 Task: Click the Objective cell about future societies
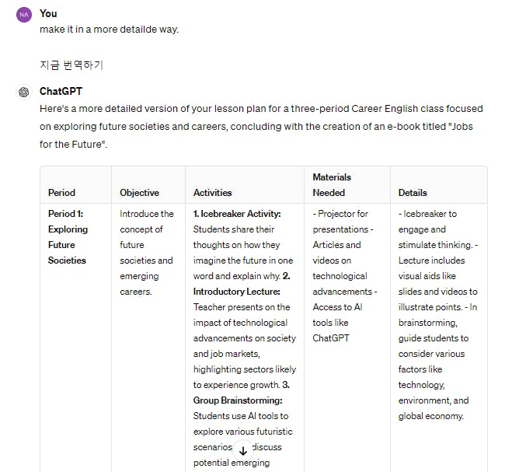coord(147,253)
